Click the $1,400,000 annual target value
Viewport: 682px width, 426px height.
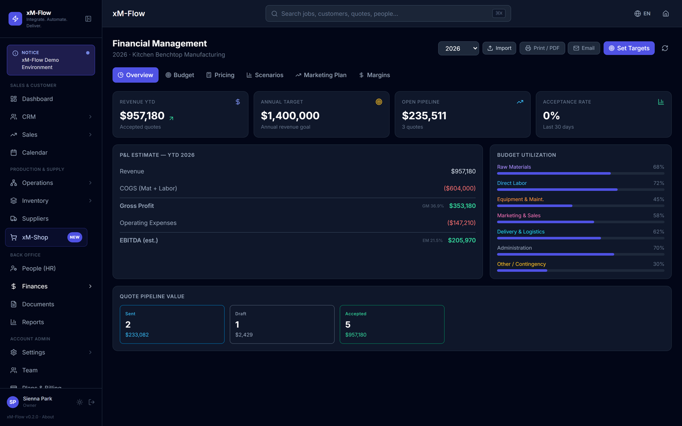coord(290,116)
